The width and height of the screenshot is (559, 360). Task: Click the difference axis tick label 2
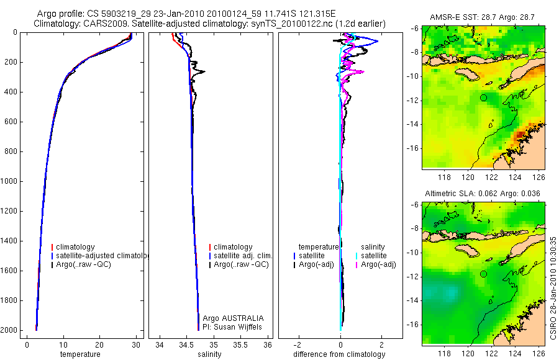coord(382,345)
